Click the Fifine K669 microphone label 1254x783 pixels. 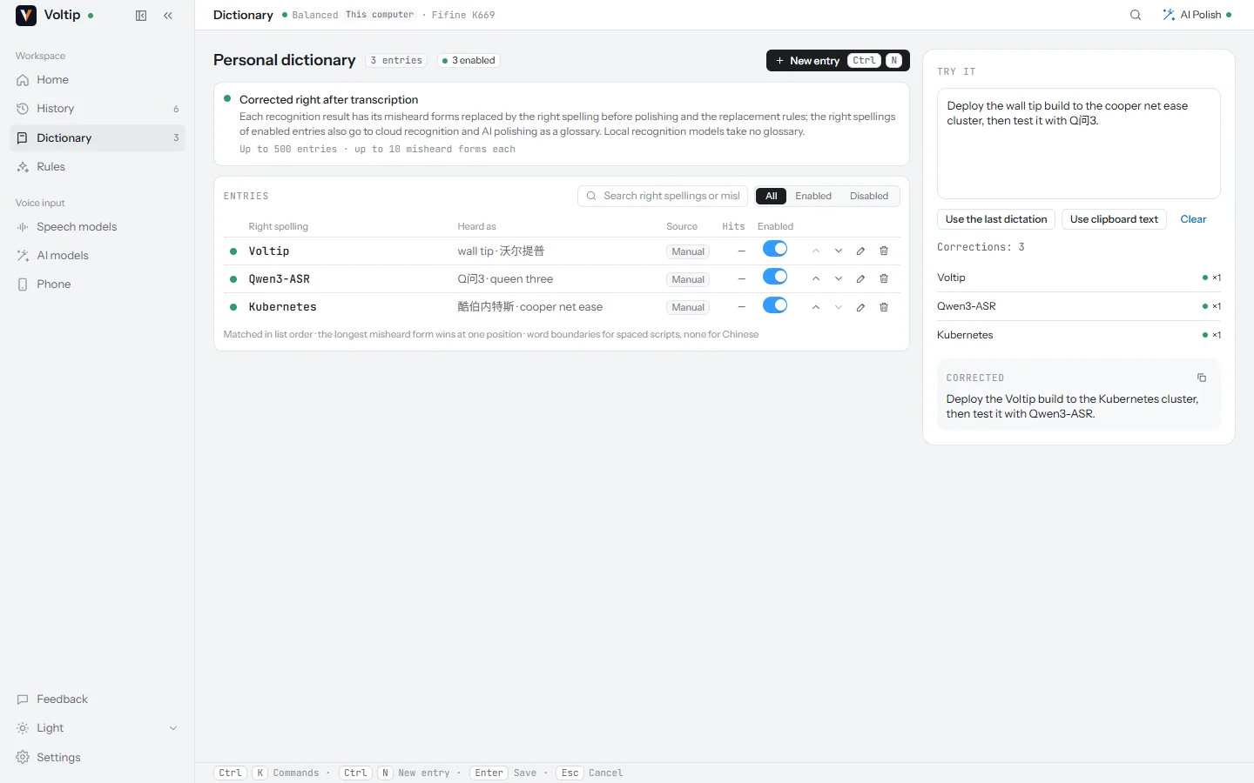[463, 16]
